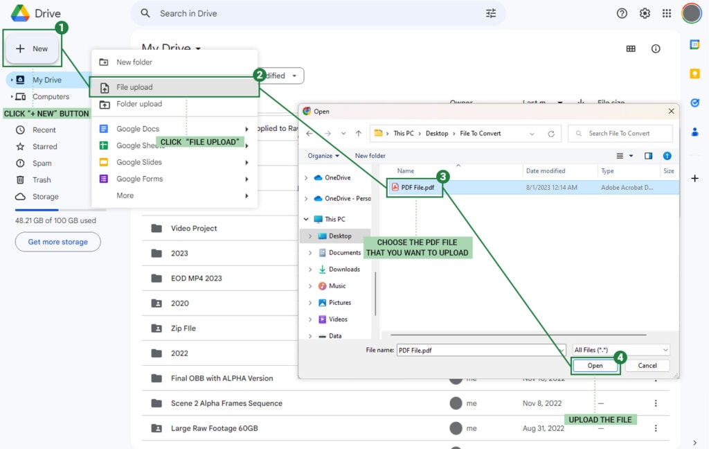Click Search File To Convert box
The height and width of the screenshot is (449, 709).
[620, 134]
